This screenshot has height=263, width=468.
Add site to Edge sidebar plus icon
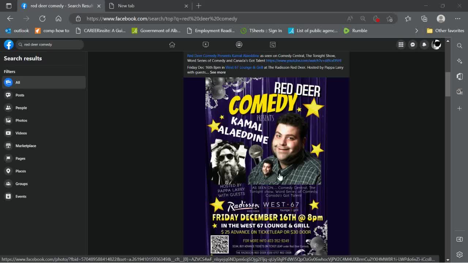460,108
